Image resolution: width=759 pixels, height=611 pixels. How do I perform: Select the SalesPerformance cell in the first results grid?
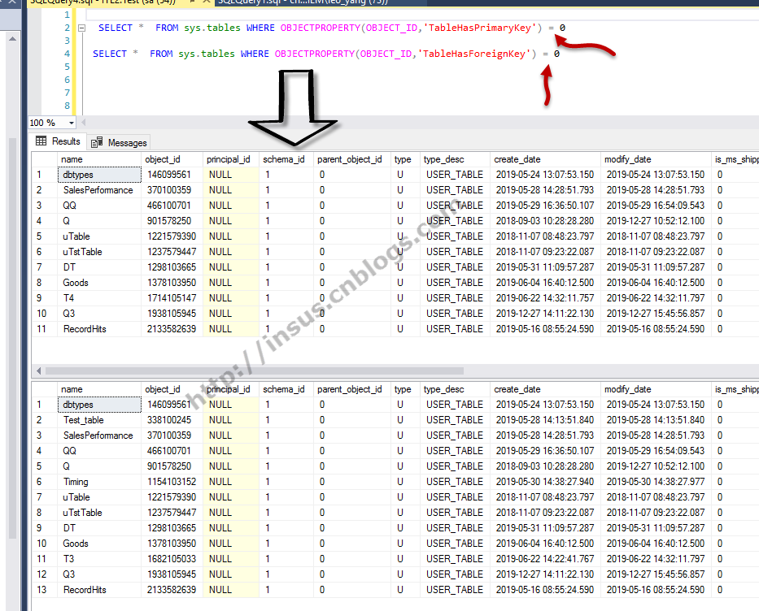(99, 190)
